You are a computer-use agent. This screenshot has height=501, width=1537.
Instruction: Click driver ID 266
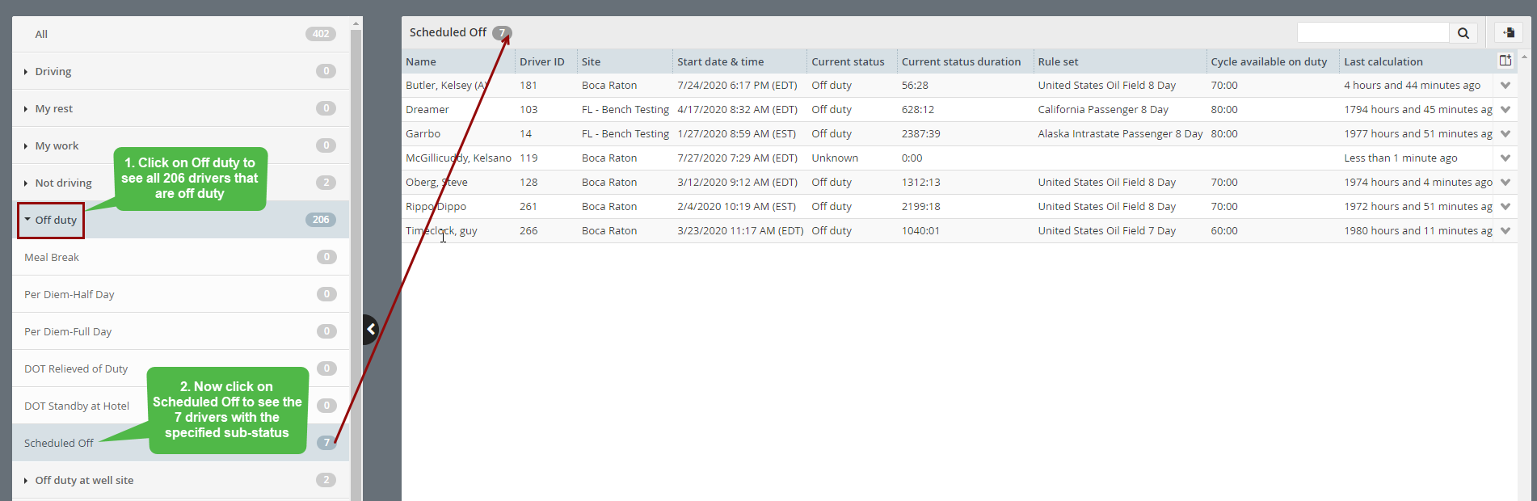point(528,231)
